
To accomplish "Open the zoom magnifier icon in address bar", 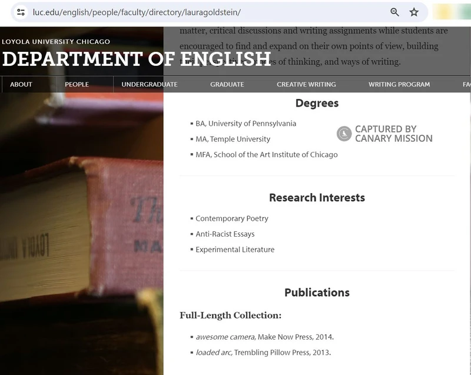I will pos(394,12).
